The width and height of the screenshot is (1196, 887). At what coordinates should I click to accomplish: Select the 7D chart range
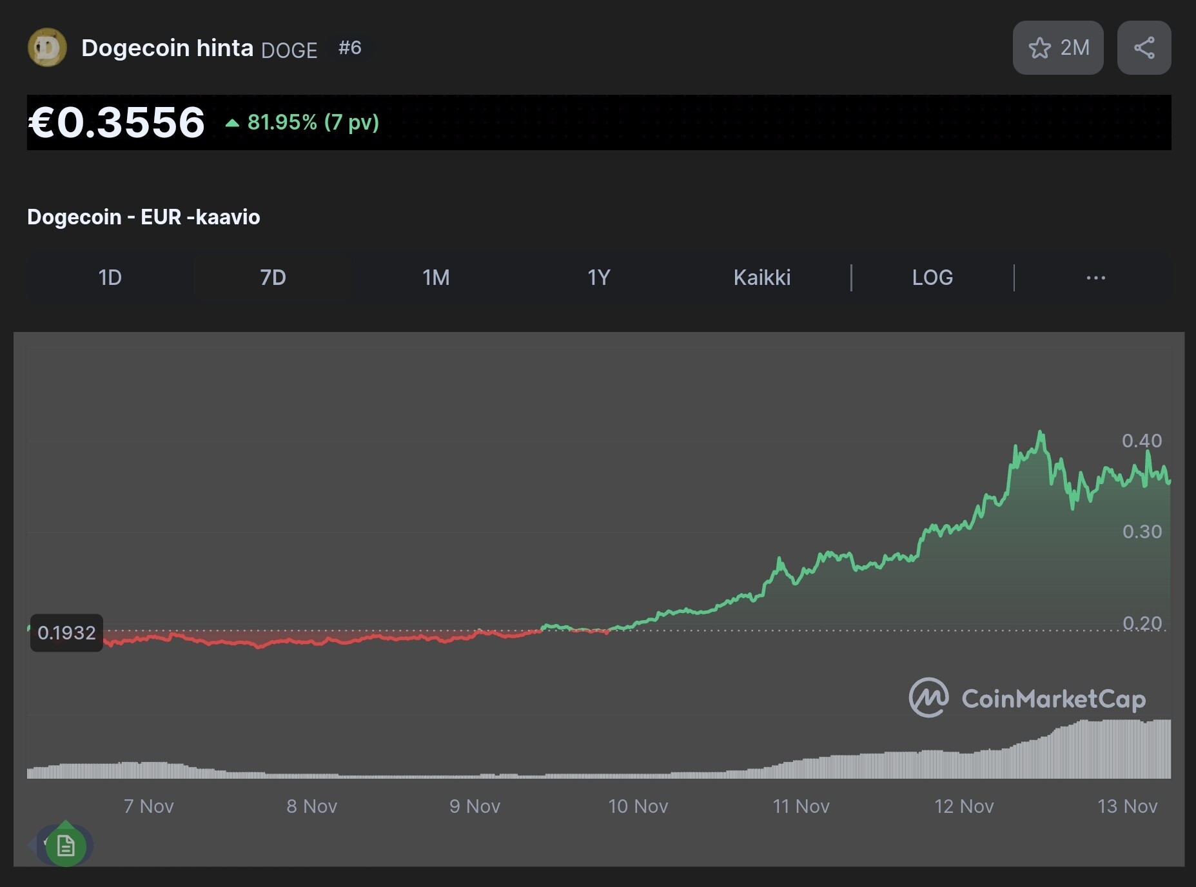[273, 278]
